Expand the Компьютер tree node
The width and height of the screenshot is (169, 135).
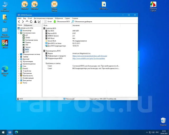18,31
